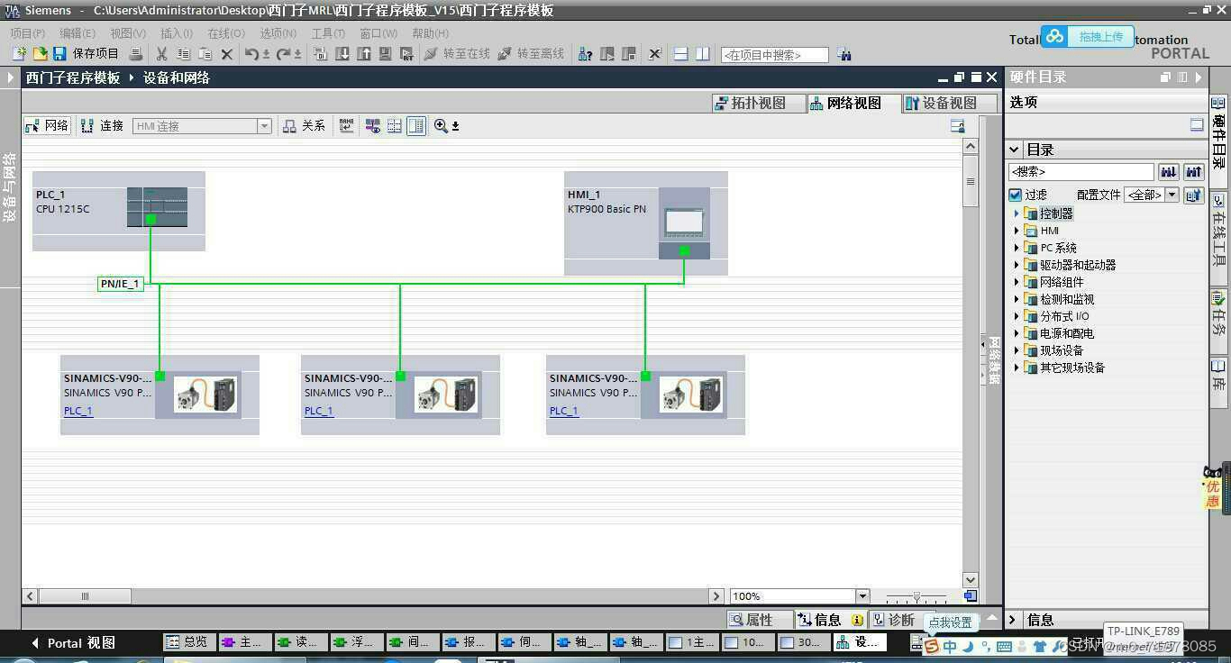Open the zoom 100% dropdown
The image size is (1231, 663).
click(862, 596)
